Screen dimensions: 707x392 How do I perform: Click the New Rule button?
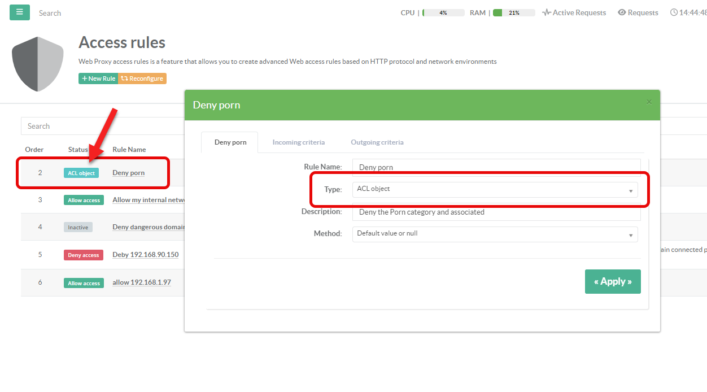click(98, 79)
